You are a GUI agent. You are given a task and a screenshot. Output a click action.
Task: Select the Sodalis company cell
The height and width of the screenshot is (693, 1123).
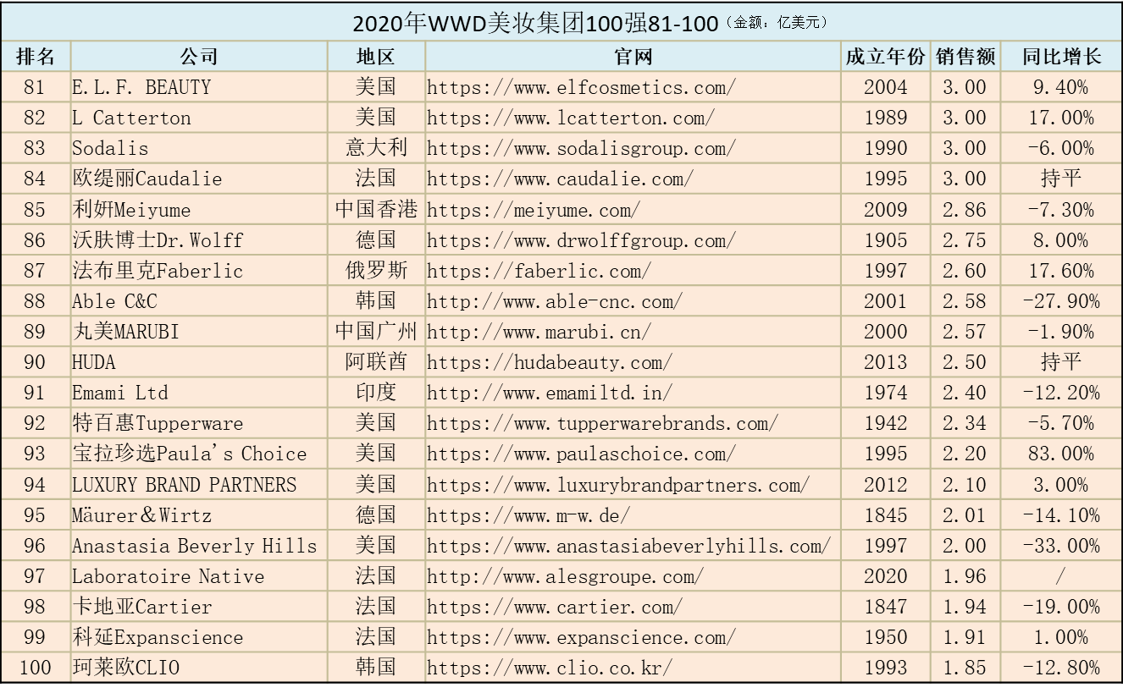(110, 148)
